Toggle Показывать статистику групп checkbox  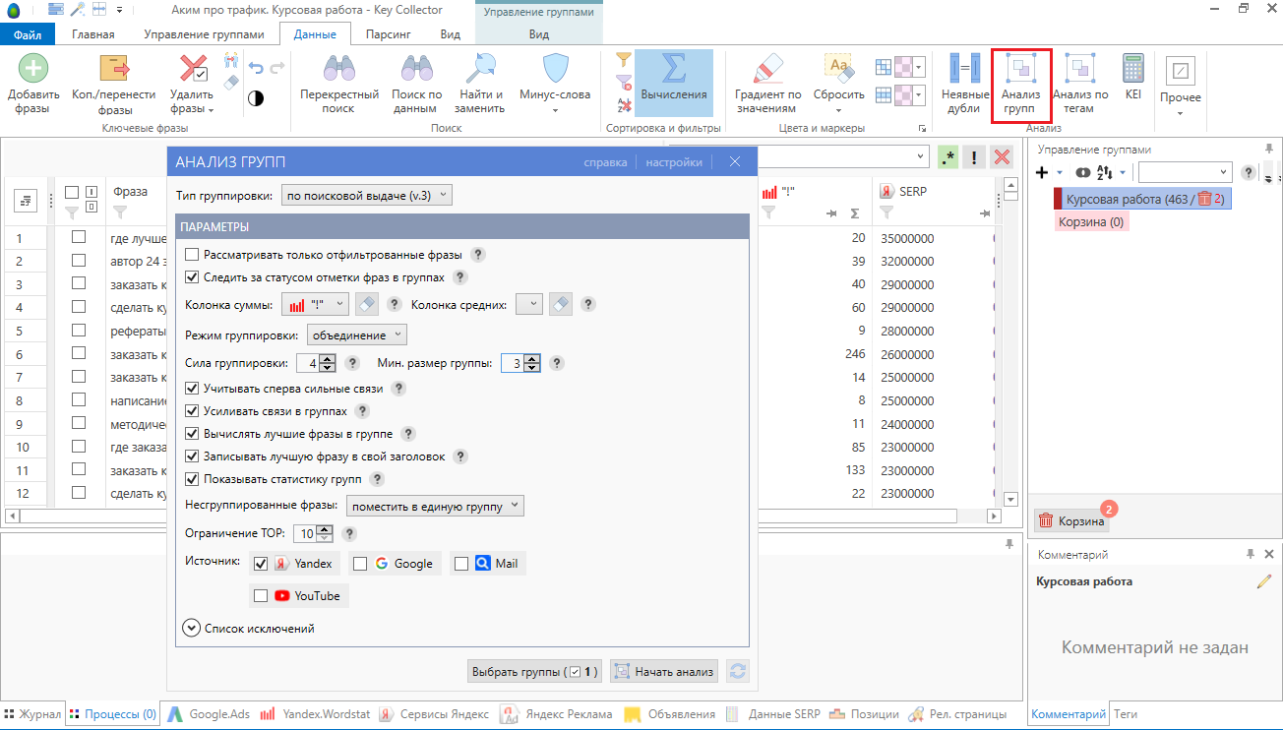tap(193, 479)
